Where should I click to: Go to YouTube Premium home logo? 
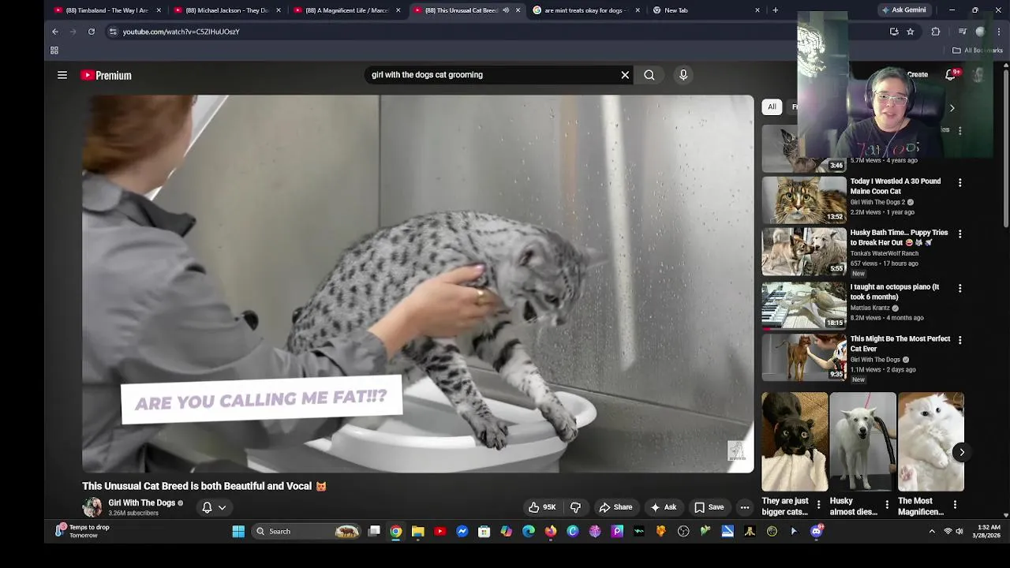(x=106, y=76)
